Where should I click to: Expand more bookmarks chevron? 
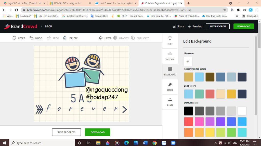[237, 16]
